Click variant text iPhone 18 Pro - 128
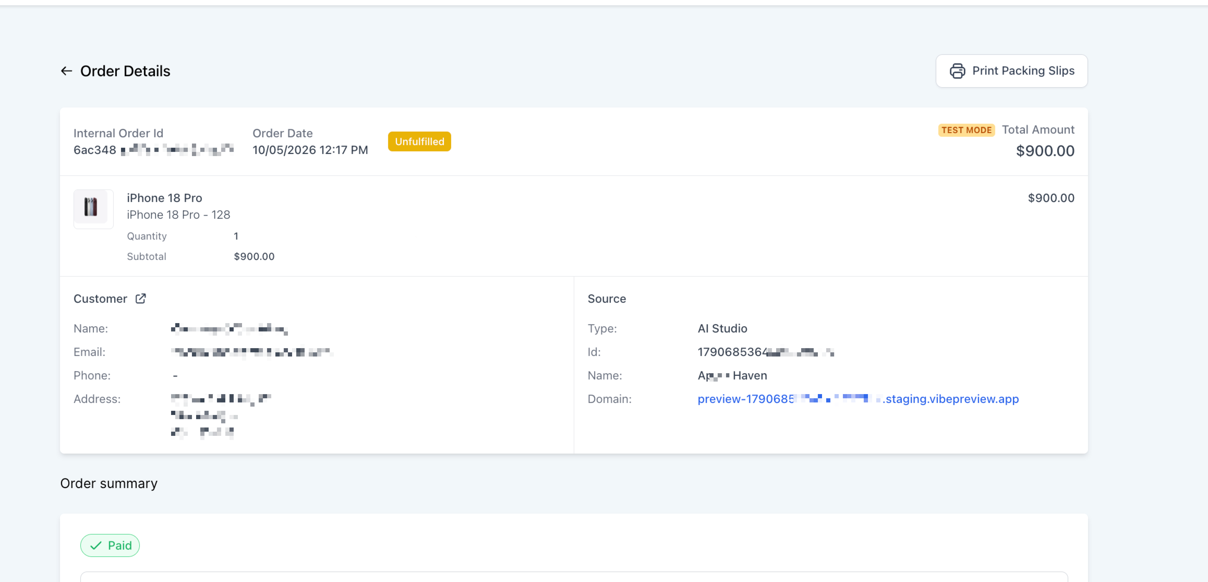 tap(178, 215)
